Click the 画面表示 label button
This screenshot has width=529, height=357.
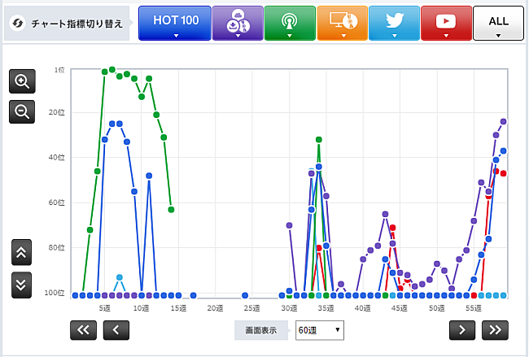[x=261, y=330]
